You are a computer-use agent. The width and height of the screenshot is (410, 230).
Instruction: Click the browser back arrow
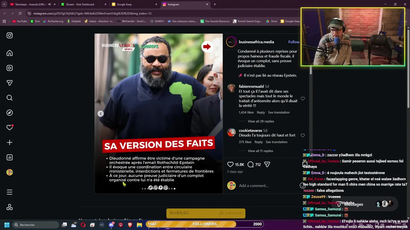[4, 13]
